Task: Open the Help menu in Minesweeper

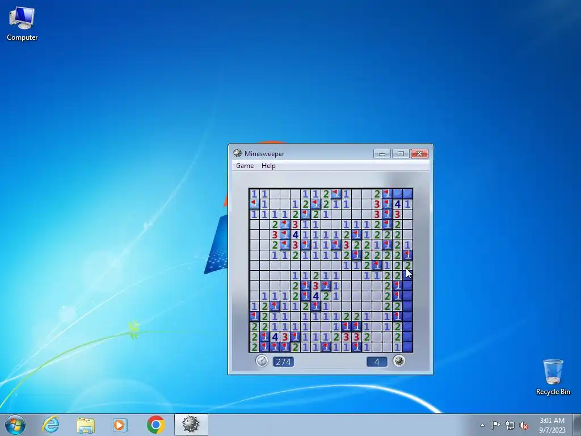Action: [x=268, y=166]
